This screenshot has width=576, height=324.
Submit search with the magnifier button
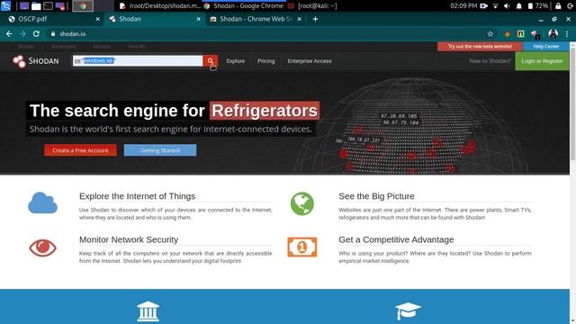tap(211, 60)
